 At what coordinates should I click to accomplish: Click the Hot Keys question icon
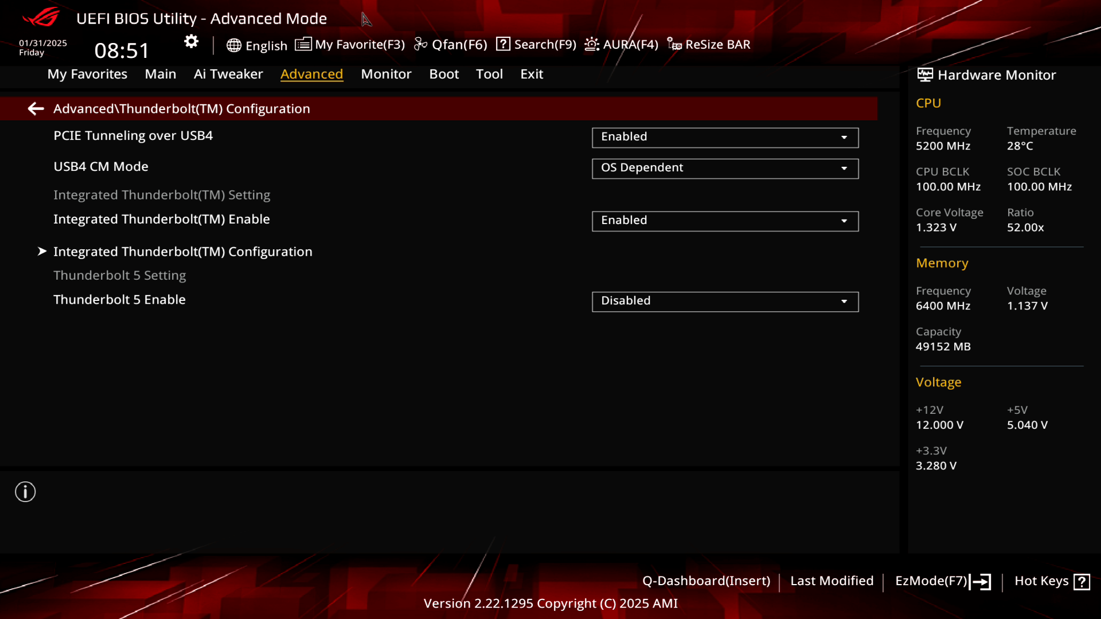[1082, 582]
